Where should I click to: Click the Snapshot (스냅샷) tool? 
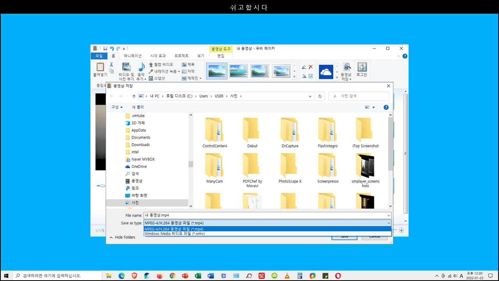156,78
